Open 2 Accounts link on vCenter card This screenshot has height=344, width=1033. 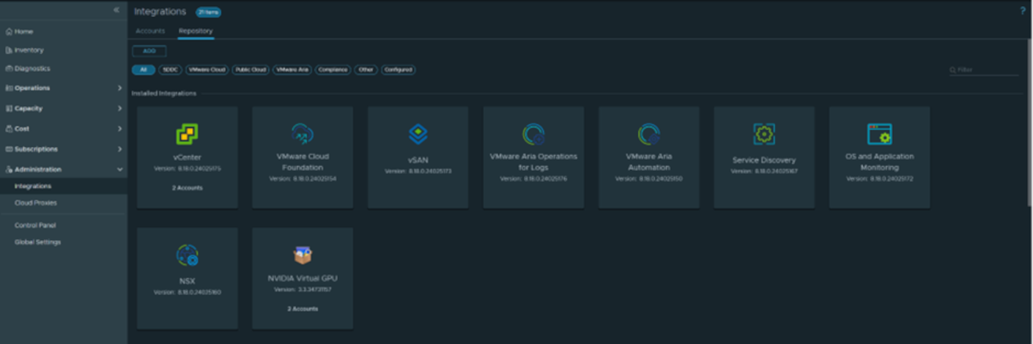pos(188,188)
